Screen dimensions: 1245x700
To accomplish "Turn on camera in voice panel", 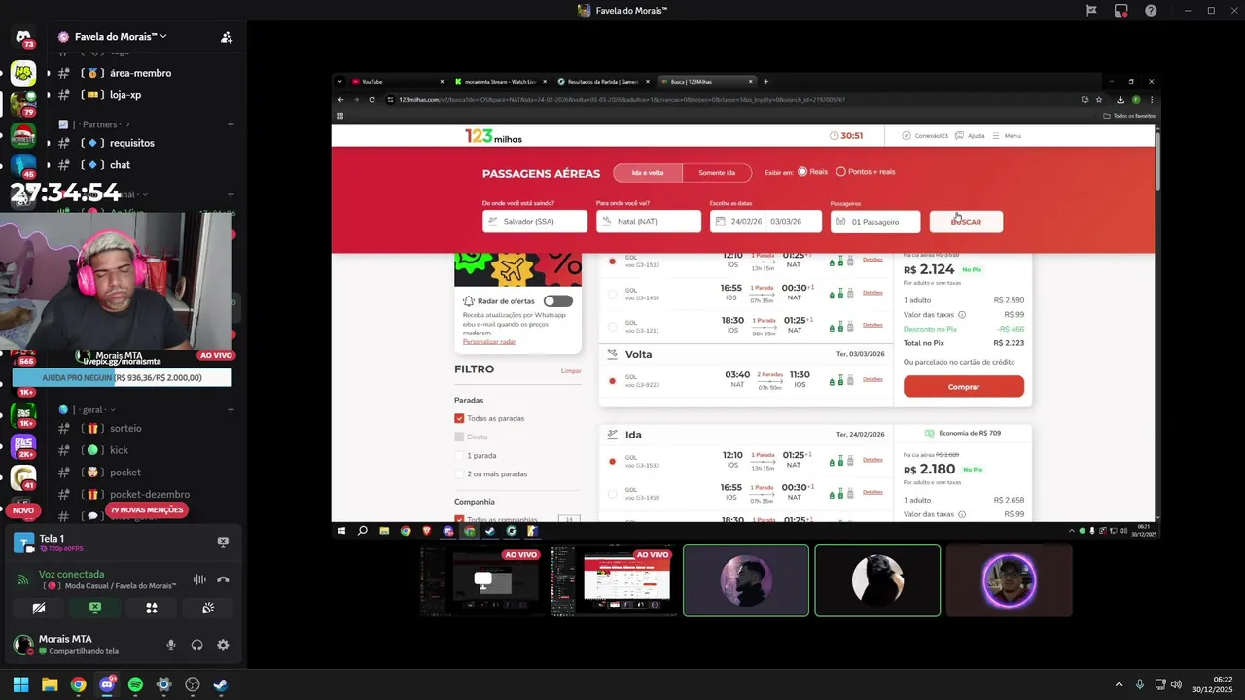I will [39, 608].
